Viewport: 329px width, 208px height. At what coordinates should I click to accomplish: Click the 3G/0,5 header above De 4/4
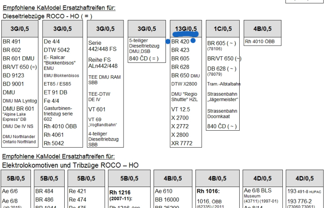coord(63,29)
